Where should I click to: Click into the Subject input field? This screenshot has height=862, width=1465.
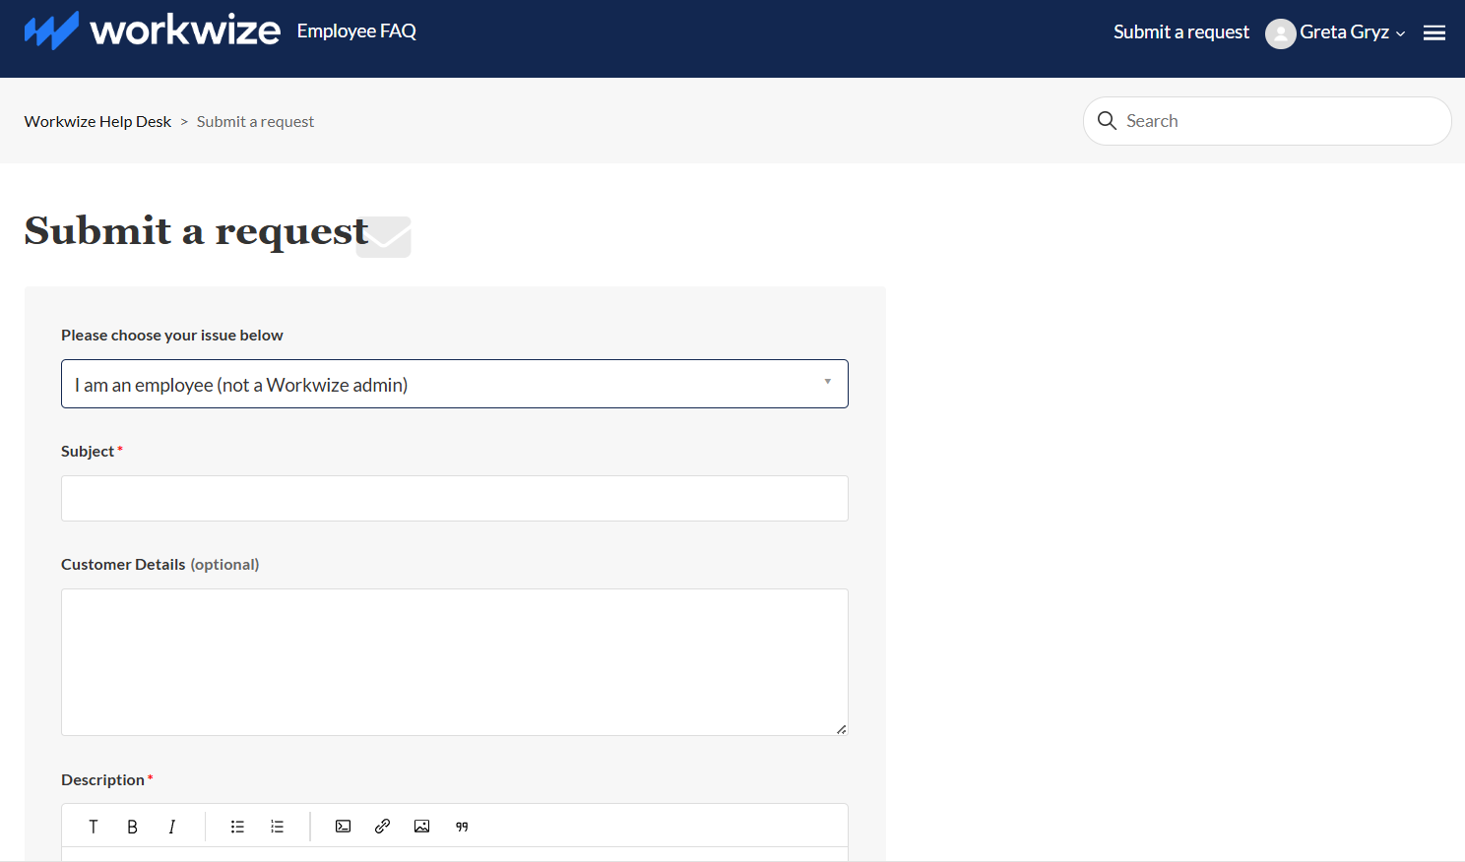(454, 499)
